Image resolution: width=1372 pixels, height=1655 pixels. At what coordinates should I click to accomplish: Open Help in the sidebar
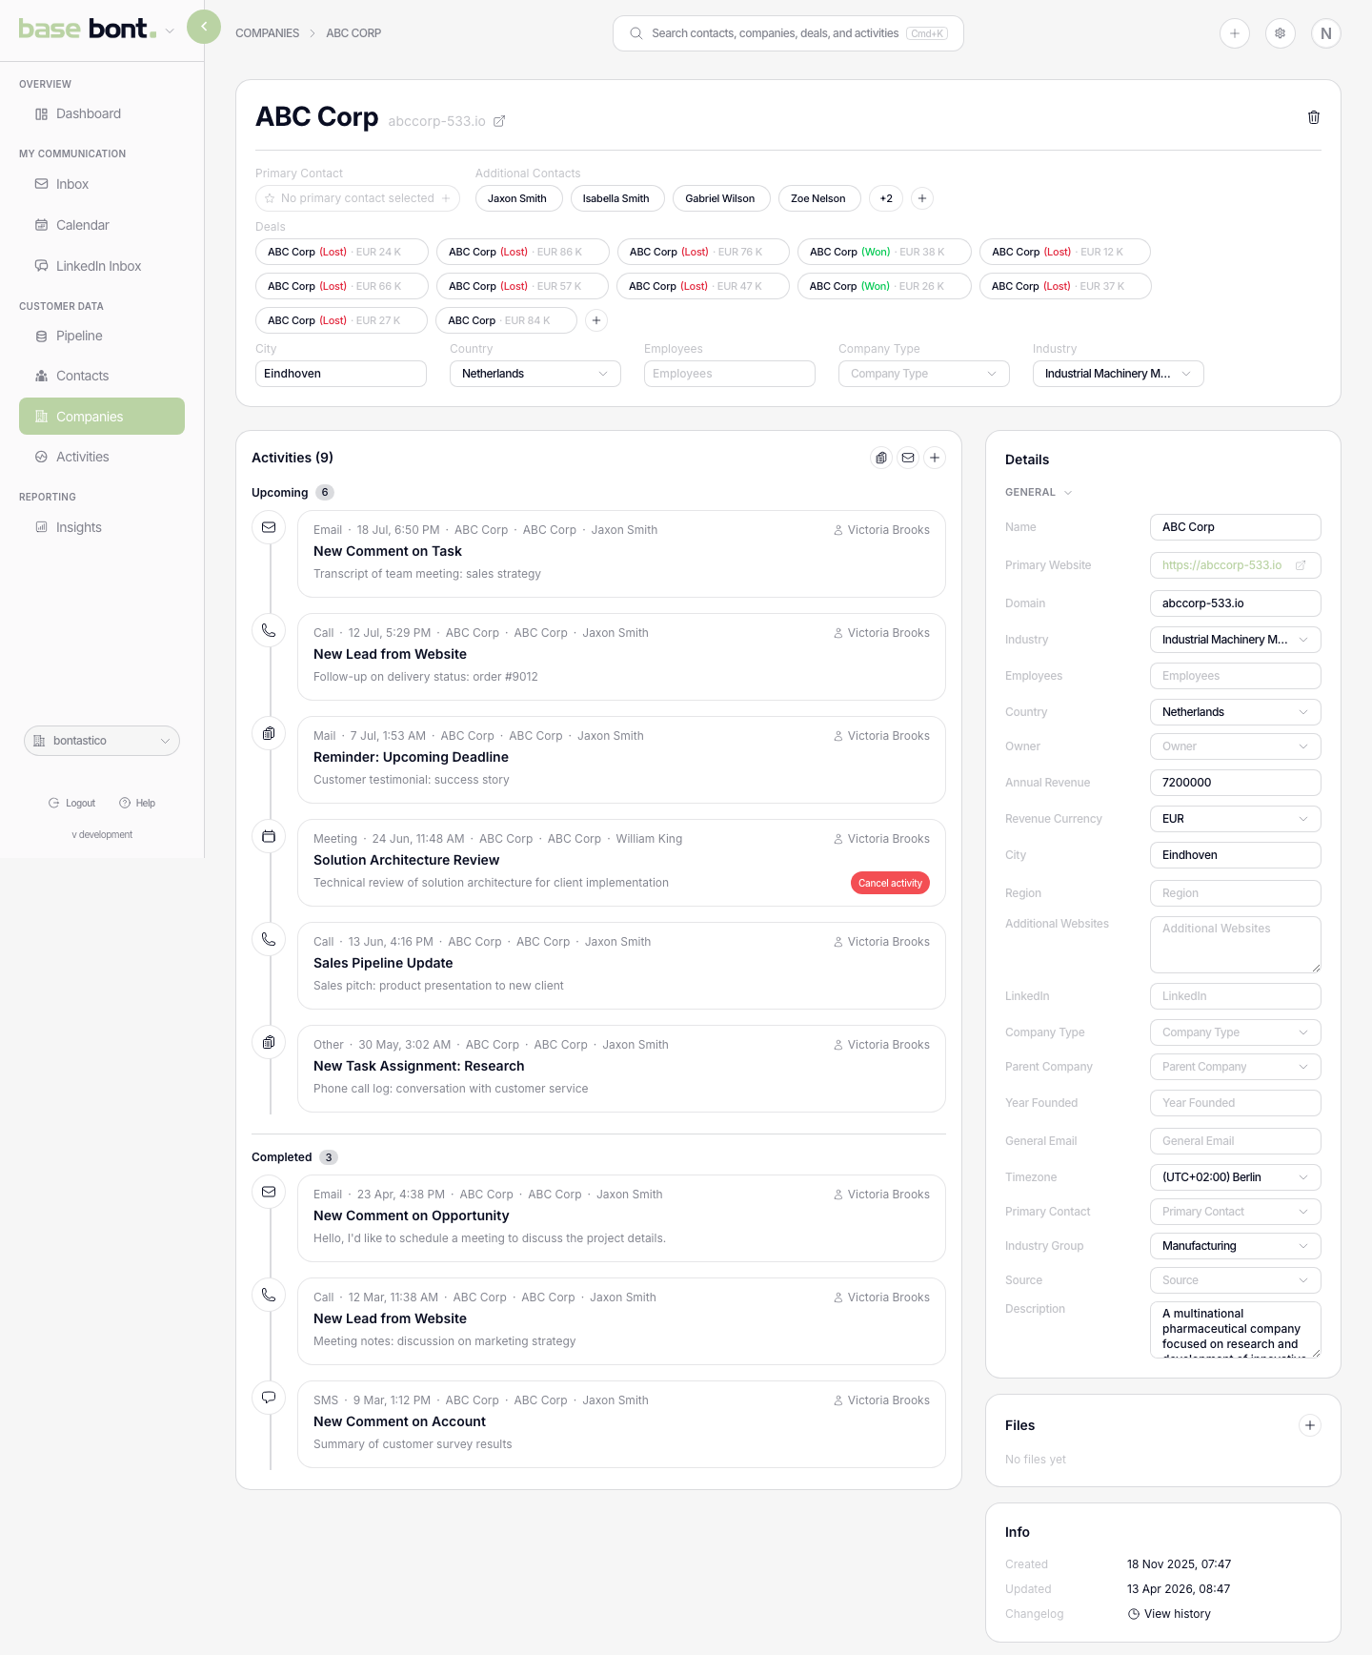coord(137,803)
